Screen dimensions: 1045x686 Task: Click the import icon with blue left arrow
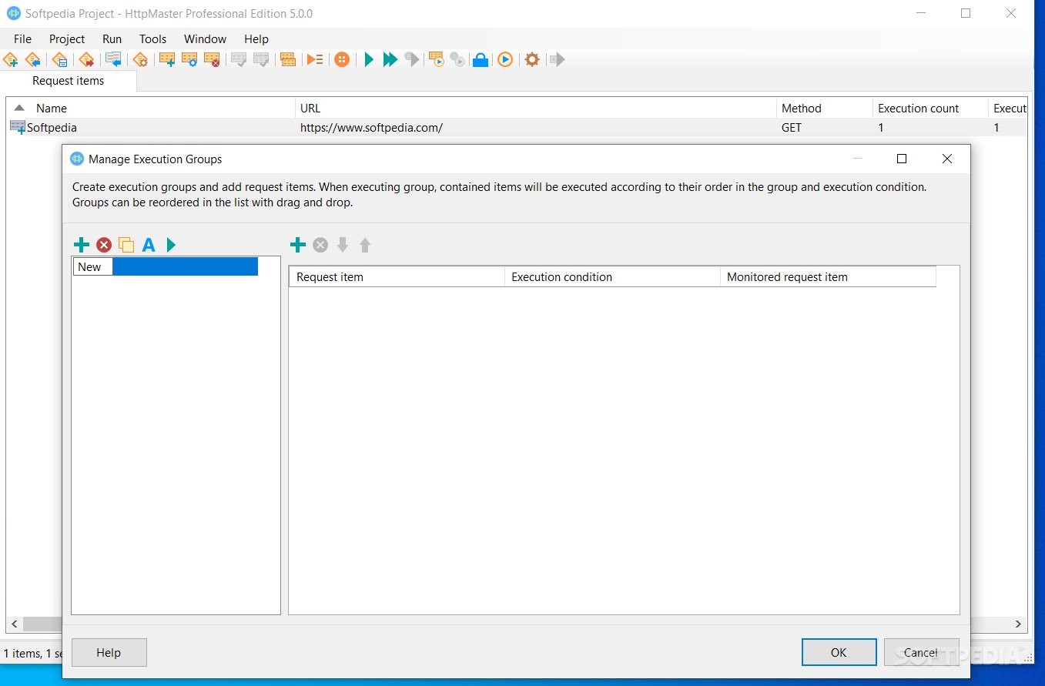coord(113,59)
